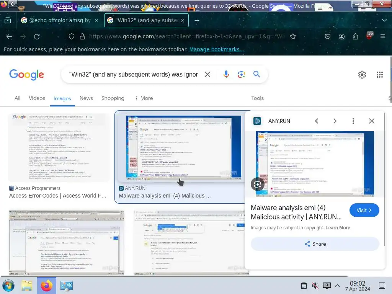Open 'Malware analysis eml (4) Malicious' caption link
The image size is (392, 294).
tap(165, 196)
